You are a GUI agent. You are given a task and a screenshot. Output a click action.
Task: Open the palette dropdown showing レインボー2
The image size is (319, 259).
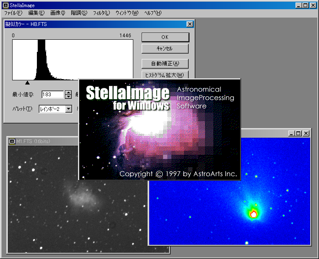pyautogui.click(x=68, y=109)
